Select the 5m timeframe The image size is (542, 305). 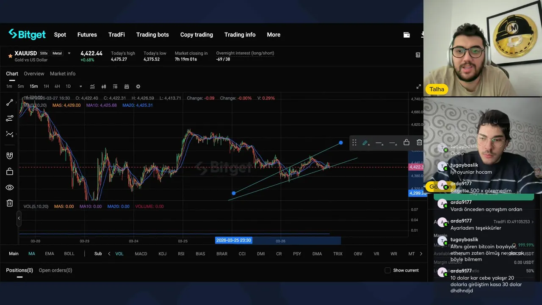21,86
